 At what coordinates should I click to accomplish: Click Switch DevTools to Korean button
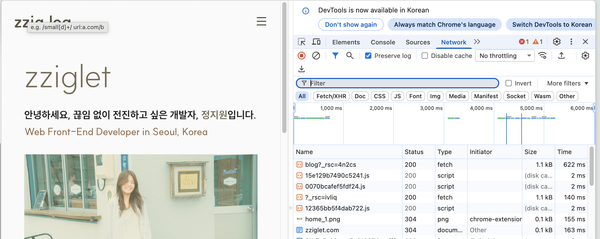(x=552, y=24)
